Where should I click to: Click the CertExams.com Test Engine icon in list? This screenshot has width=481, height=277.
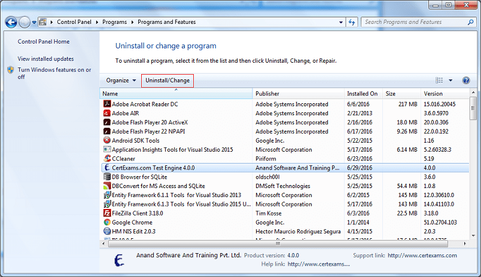[x=106, y=167]
